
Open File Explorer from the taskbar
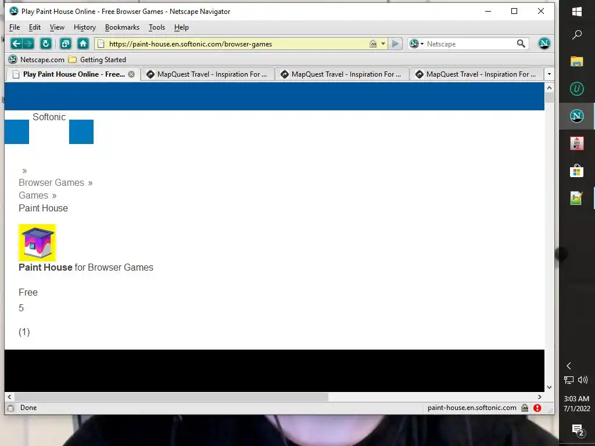coord(577,62)
